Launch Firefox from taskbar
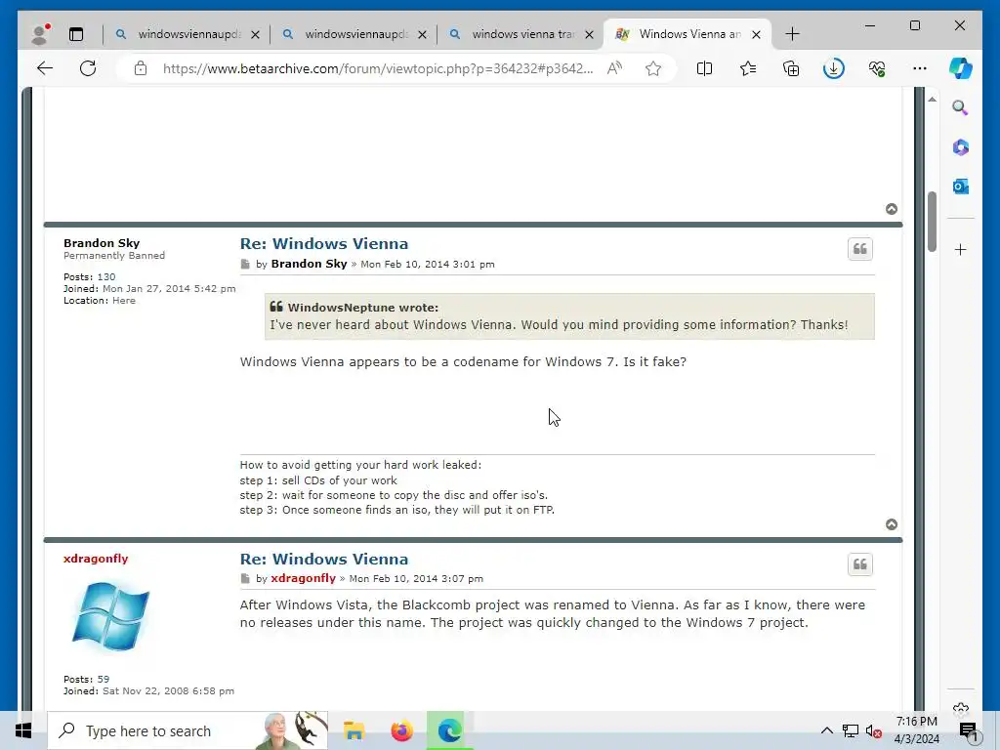This screenshot has width=1000, height=750. coord(401,730)
